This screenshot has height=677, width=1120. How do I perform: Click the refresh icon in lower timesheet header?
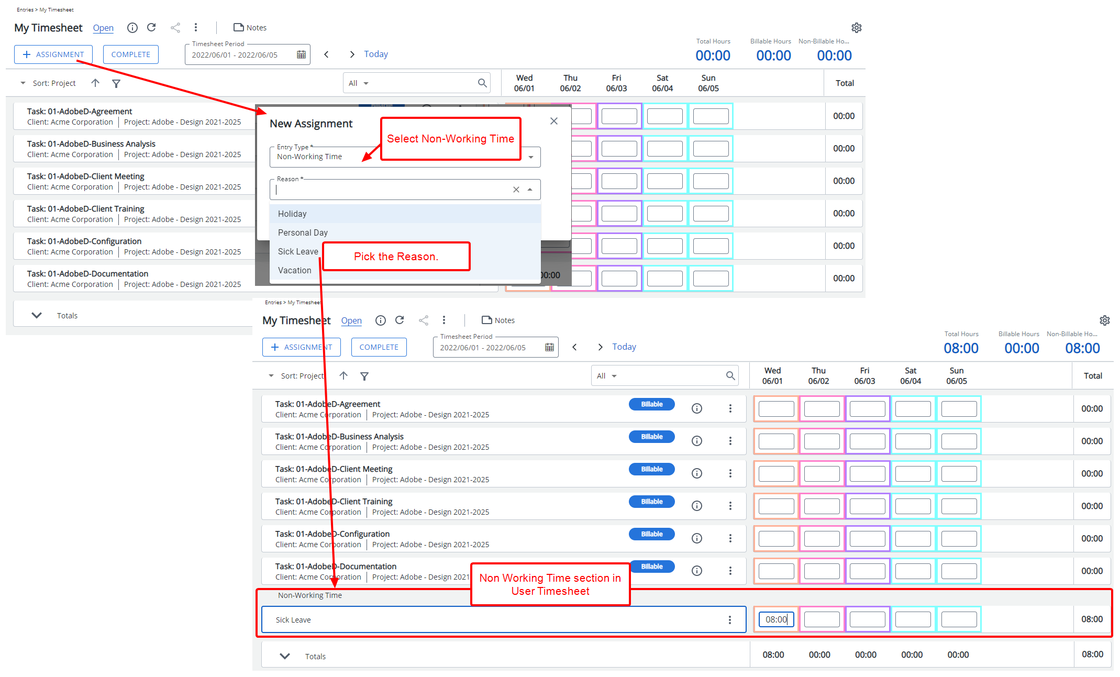(x=400, y=320)
